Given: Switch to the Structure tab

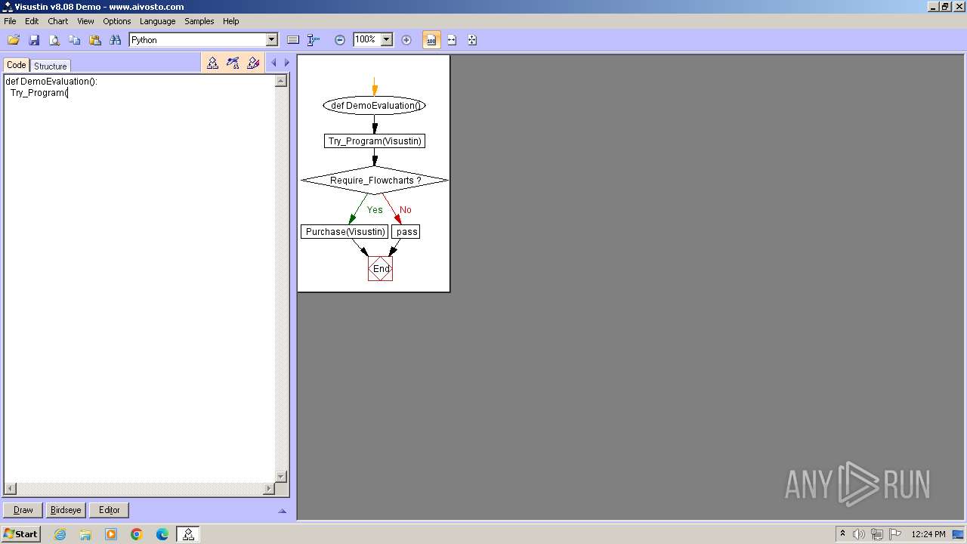Looking at the screenshot, I should pyautogui.click(x=51, y=66).
